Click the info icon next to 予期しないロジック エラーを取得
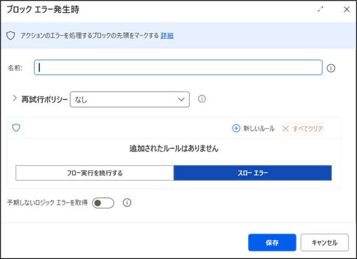Viewport: 357px width, 259px height. [x=127, y=203]
